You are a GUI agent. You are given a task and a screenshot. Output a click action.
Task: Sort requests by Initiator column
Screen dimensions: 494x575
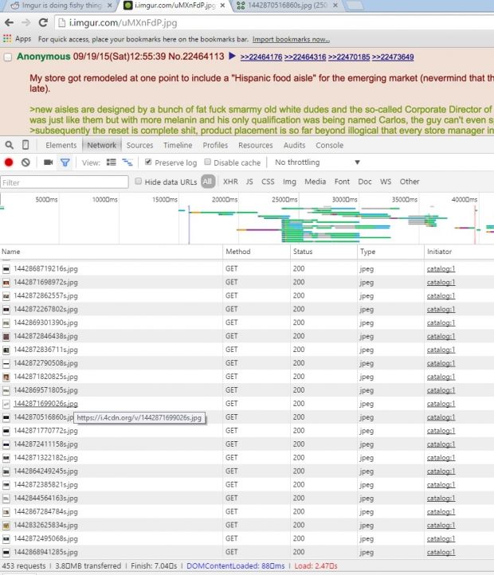[x=459, y=252]
